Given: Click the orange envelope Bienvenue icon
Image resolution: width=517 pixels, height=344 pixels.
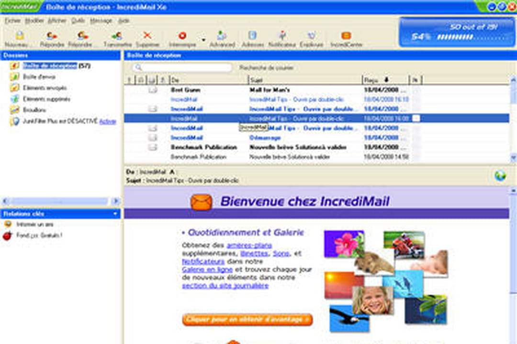Looking at the screenshot, I should (201, 202).
